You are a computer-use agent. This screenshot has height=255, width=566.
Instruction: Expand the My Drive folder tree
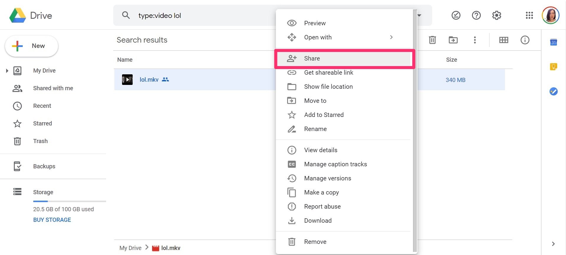[7, 71]
